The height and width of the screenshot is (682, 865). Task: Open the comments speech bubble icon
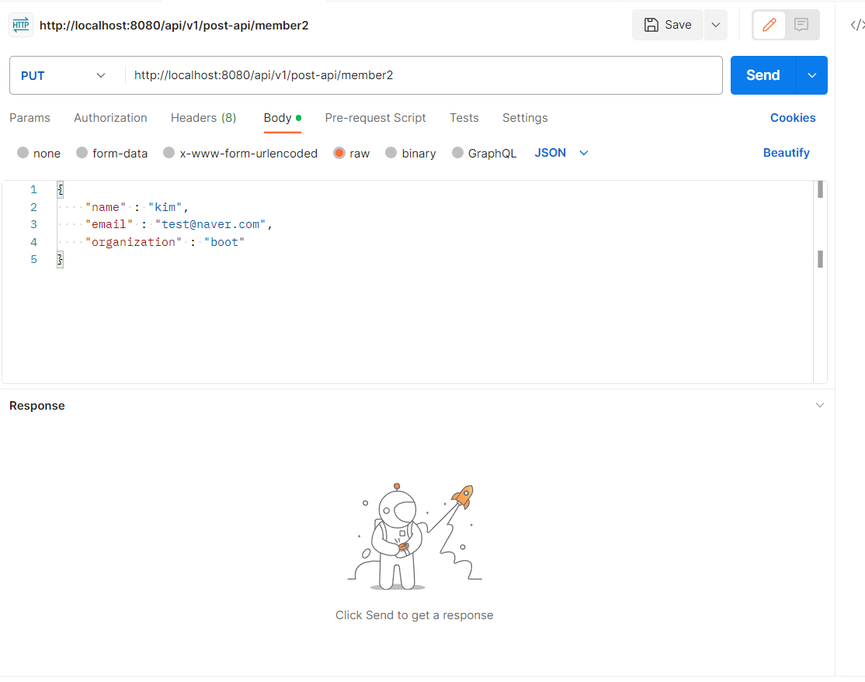[x=801, y=25]
